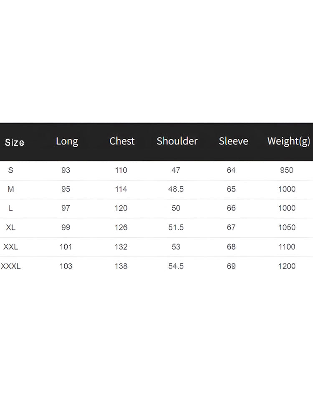Click weight value 1100 in XXL row
This screenshot has width=313, height=417.
(287, 247)
